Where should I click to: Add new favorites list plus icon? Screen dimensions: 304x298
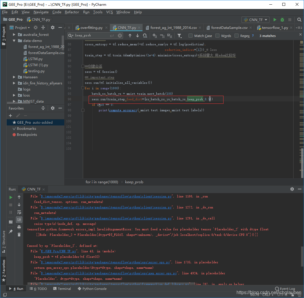(x=10, y=116)
